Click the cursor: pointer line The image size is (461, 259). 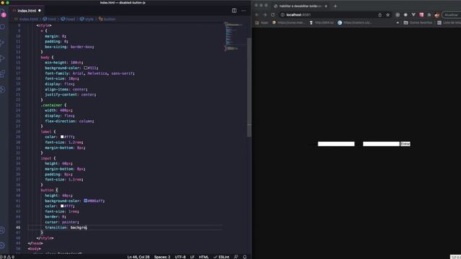tap(62, 222)
